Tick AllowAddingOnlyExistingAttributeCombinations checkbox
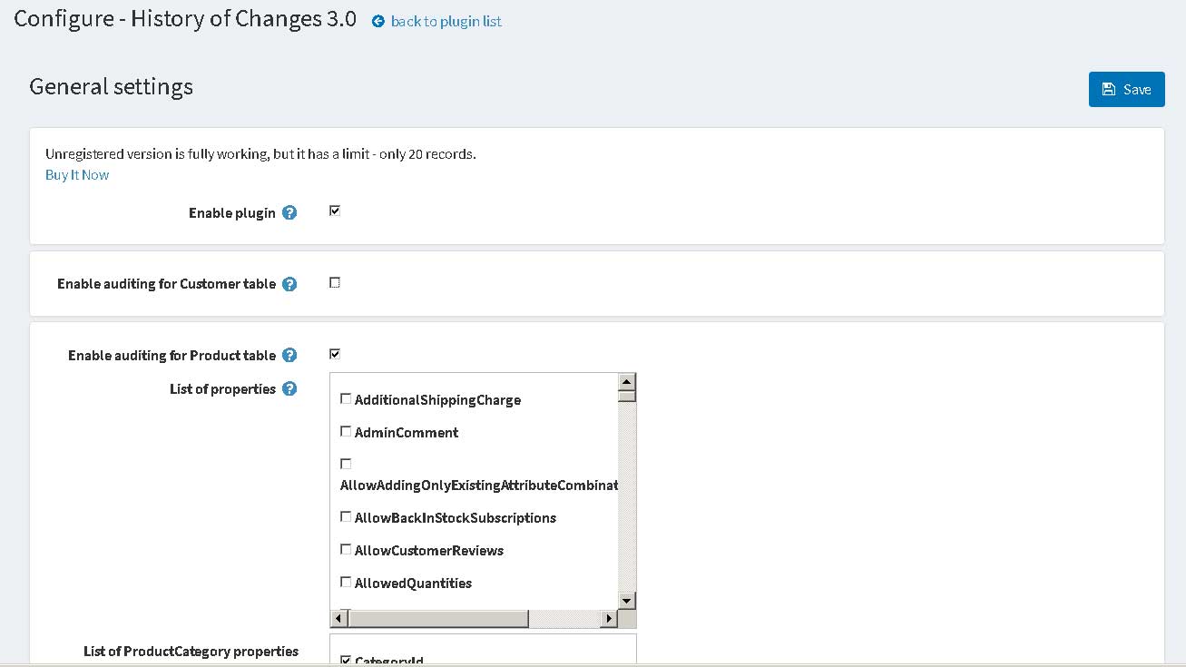Image resolution: width=1186 pixels, height=667 pixels. (x=346, y=464)
